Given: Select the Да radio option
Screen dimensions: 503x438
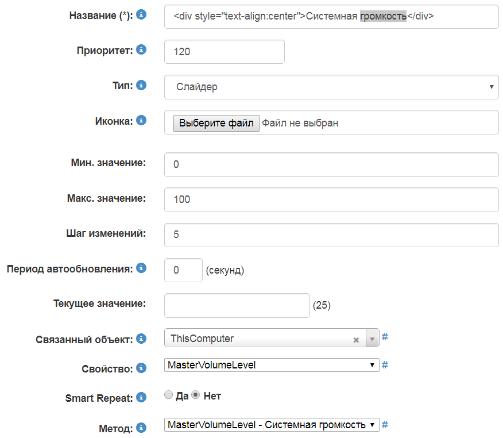Looking at the screenshot, I should (168, 395).
